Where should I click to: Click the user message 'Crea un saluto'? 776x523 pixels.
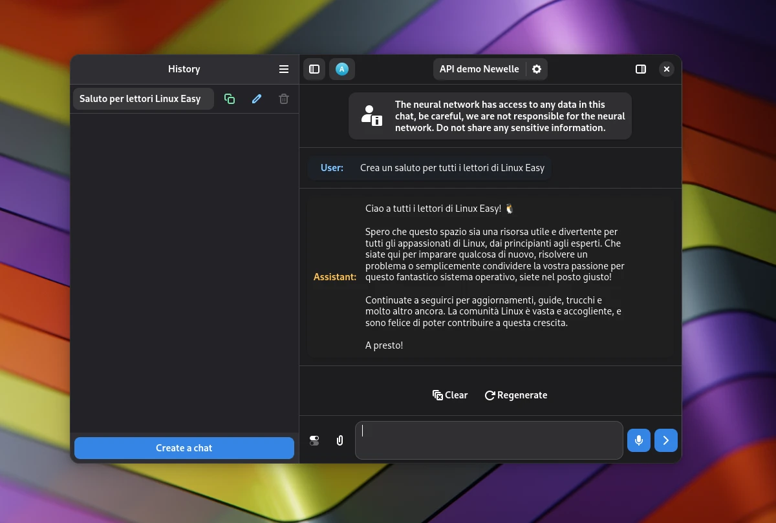452,168
